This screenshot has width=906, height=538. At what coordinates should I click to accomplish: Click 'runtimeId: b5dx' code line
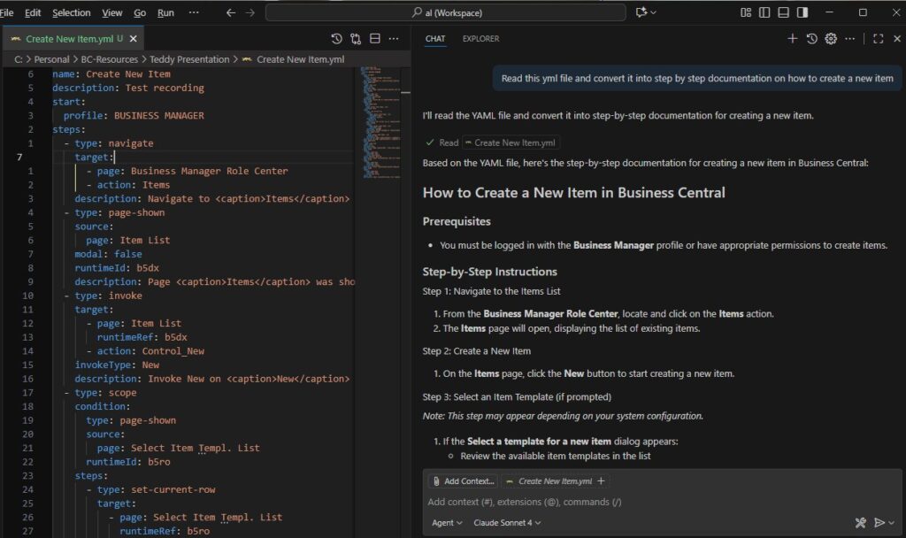117,268
